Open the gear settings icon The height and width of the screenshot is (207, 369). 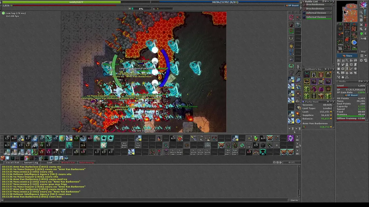click(x=361, y=60)
